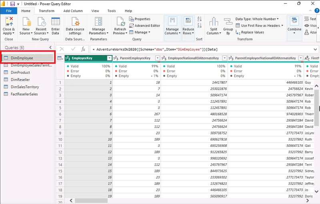Open Recent Sources
Image resolution: width=320 pixels, height=204 pixels.
click(41, 26)
